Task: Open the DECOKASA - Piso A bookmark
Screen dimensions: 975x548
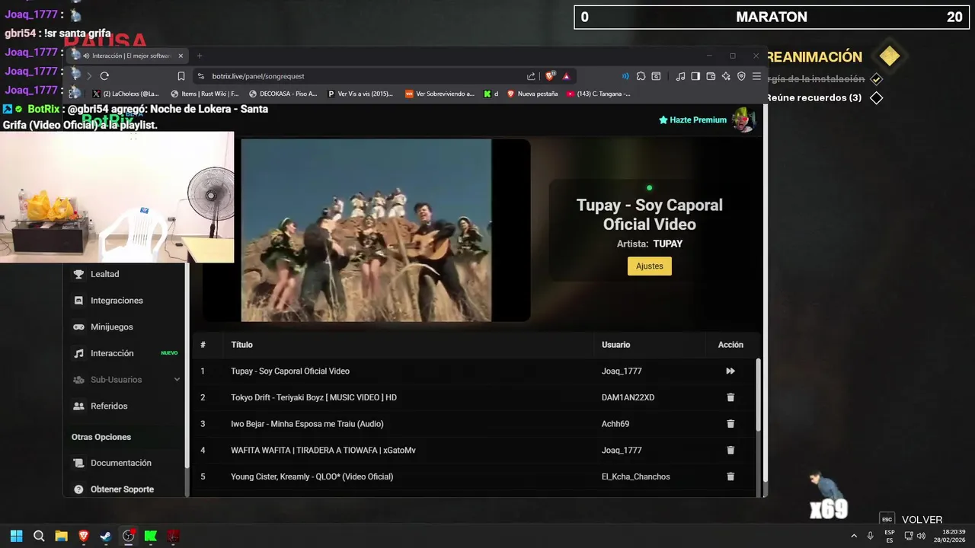Action: (x=283, y=94)
